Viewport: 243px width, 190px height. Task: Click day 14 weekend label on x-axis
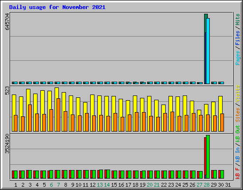[107, 185]
